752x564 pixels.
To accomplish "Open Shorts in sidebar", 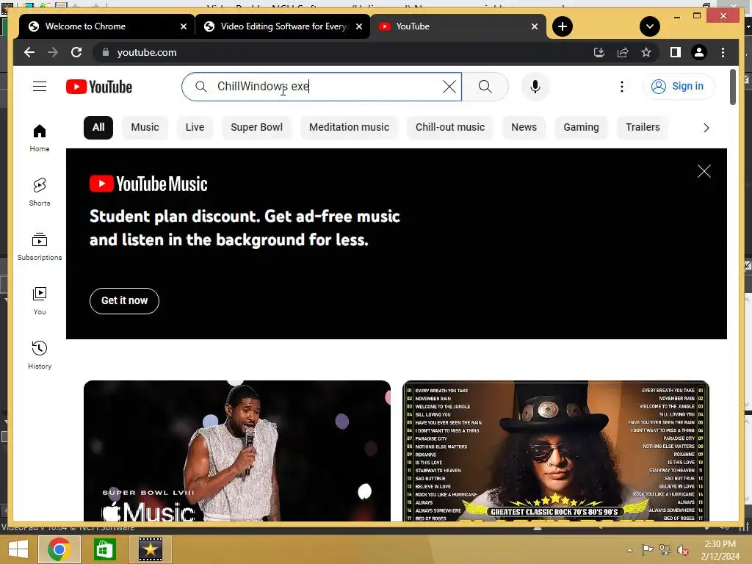I will coord(40,192).
